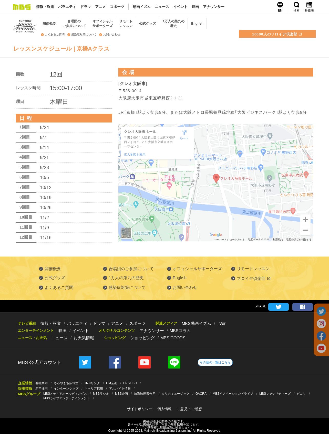329x434 pixels.
Task: Click 拡大地図を表示 link in map card
Action: click(x=135, y=155)
